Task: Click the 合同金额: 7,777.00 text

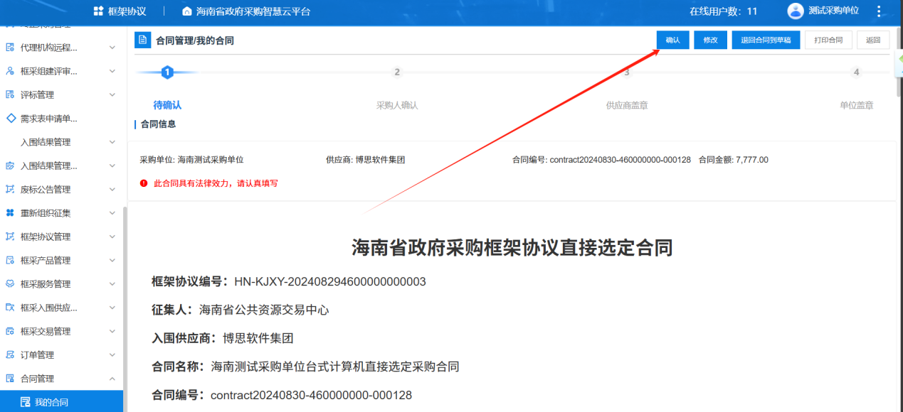Action: point(734,160)
